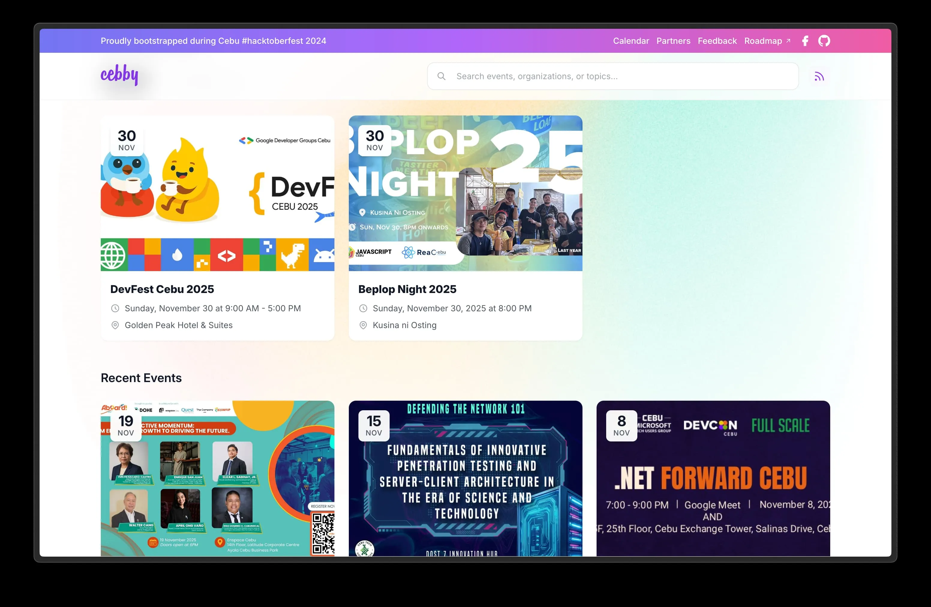Viewport: 931px width, 607px height.
Task: Open the Calendar menu item
Action: tap(630, 41)
